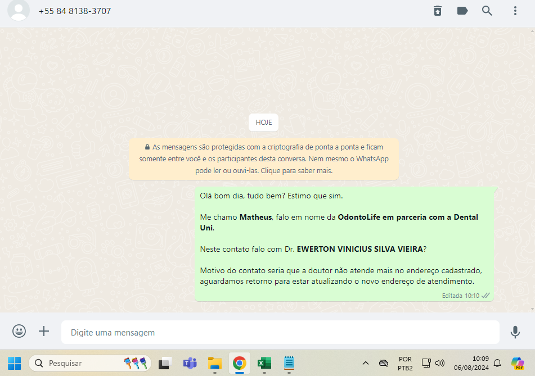Click the cloud sync off tray icon
This screenshot has height=376, width=535.
pyautogui.click(x=384, y=364)
